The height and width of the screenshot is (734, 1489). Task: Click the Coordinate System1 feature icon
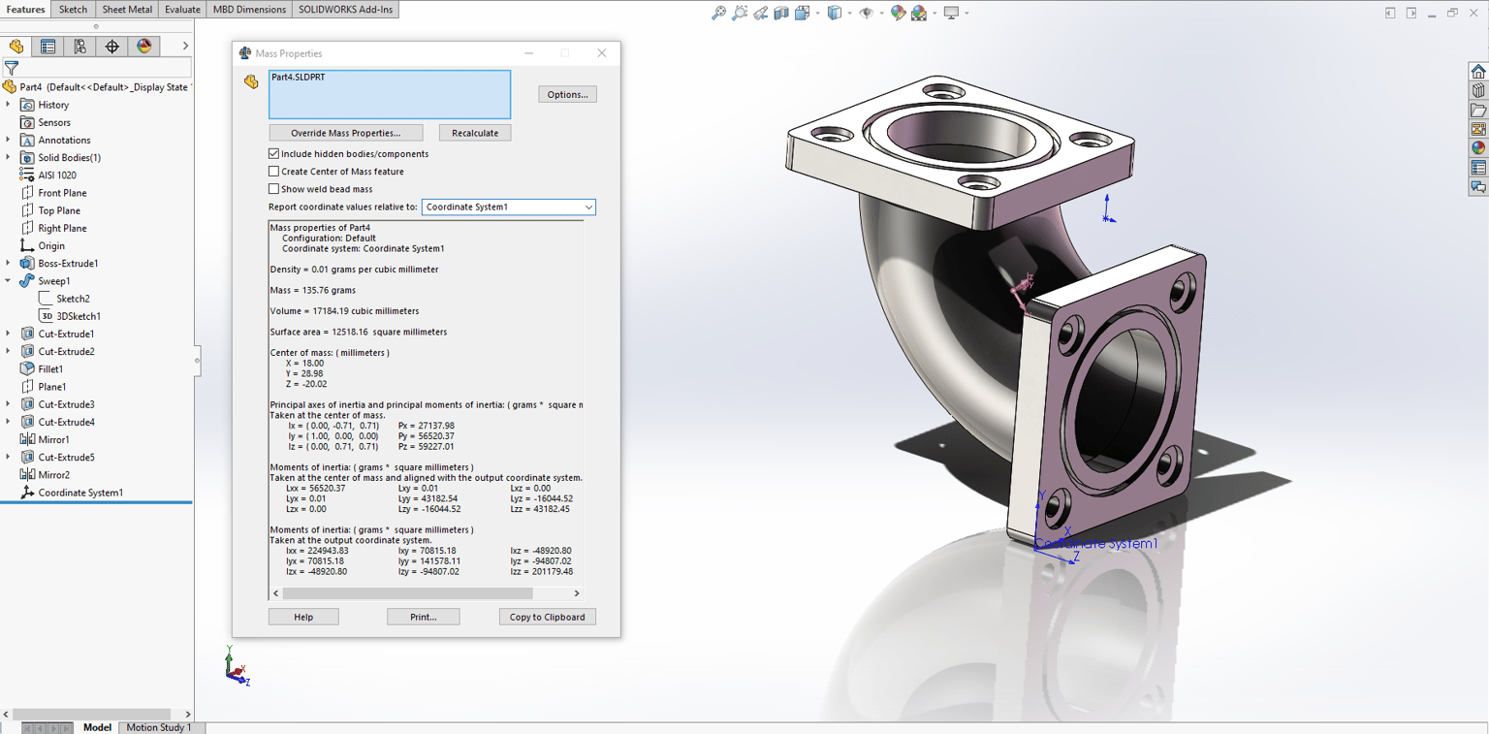(x=27, y=493)
